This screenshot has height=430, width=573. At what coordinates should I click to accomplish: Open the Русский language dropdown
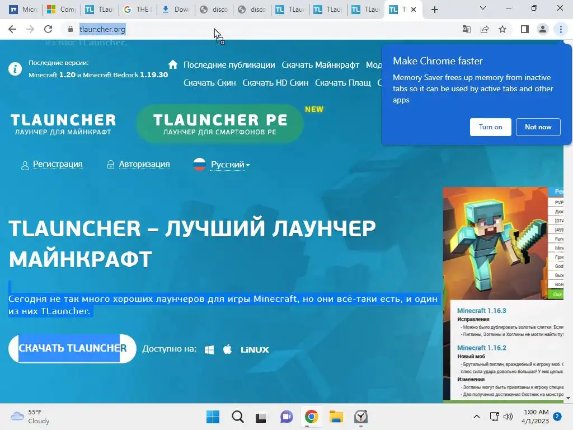point(230,165)
